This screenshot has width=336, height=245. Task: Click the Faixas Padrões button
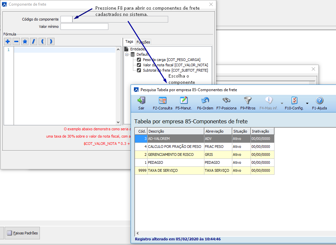coord(22,233)
